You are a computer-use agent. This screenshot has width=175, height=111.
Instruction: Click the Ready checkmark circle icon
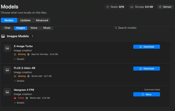pyautogui.click(x=108, y=7)
